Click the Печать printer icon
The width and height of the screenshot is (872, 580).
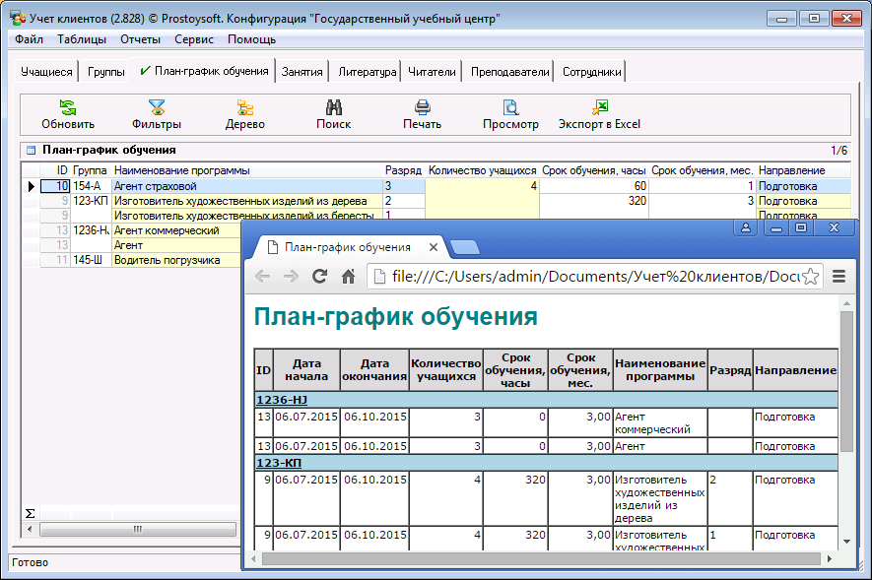[422, 108]
